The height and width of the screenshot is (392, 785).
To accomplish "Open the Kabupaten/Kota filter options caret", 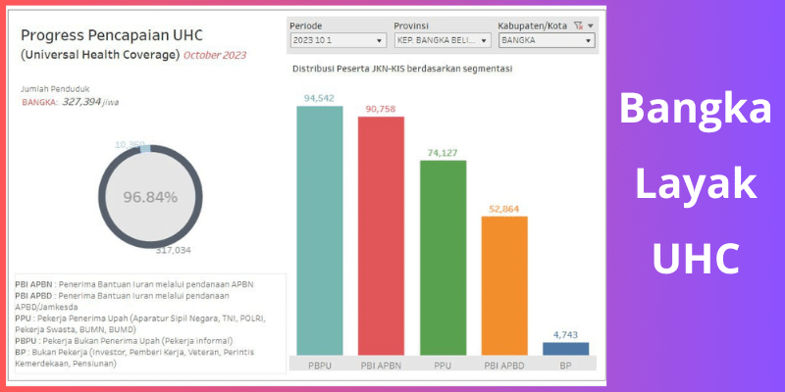I will pos(590,24).
